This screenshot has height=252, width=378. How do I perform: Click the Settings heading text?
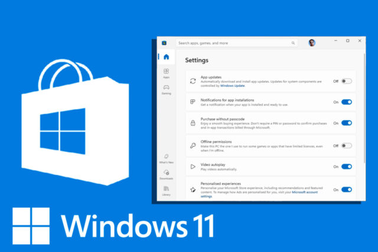pyautogui.click(x=197, y=60)
